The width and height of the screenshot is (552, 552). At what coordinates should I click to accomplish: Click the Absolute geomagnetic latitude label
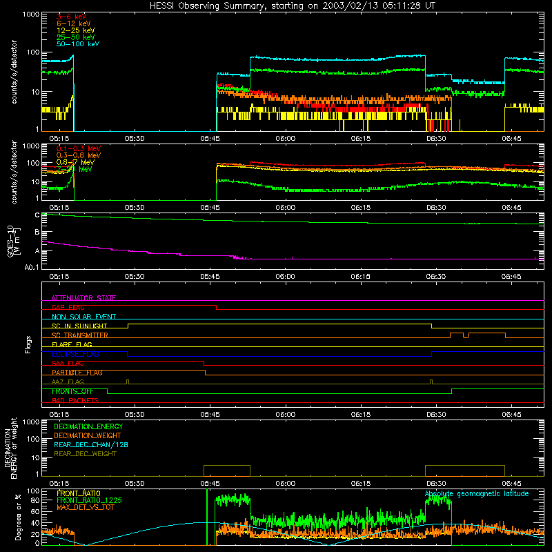click(477, 494)
